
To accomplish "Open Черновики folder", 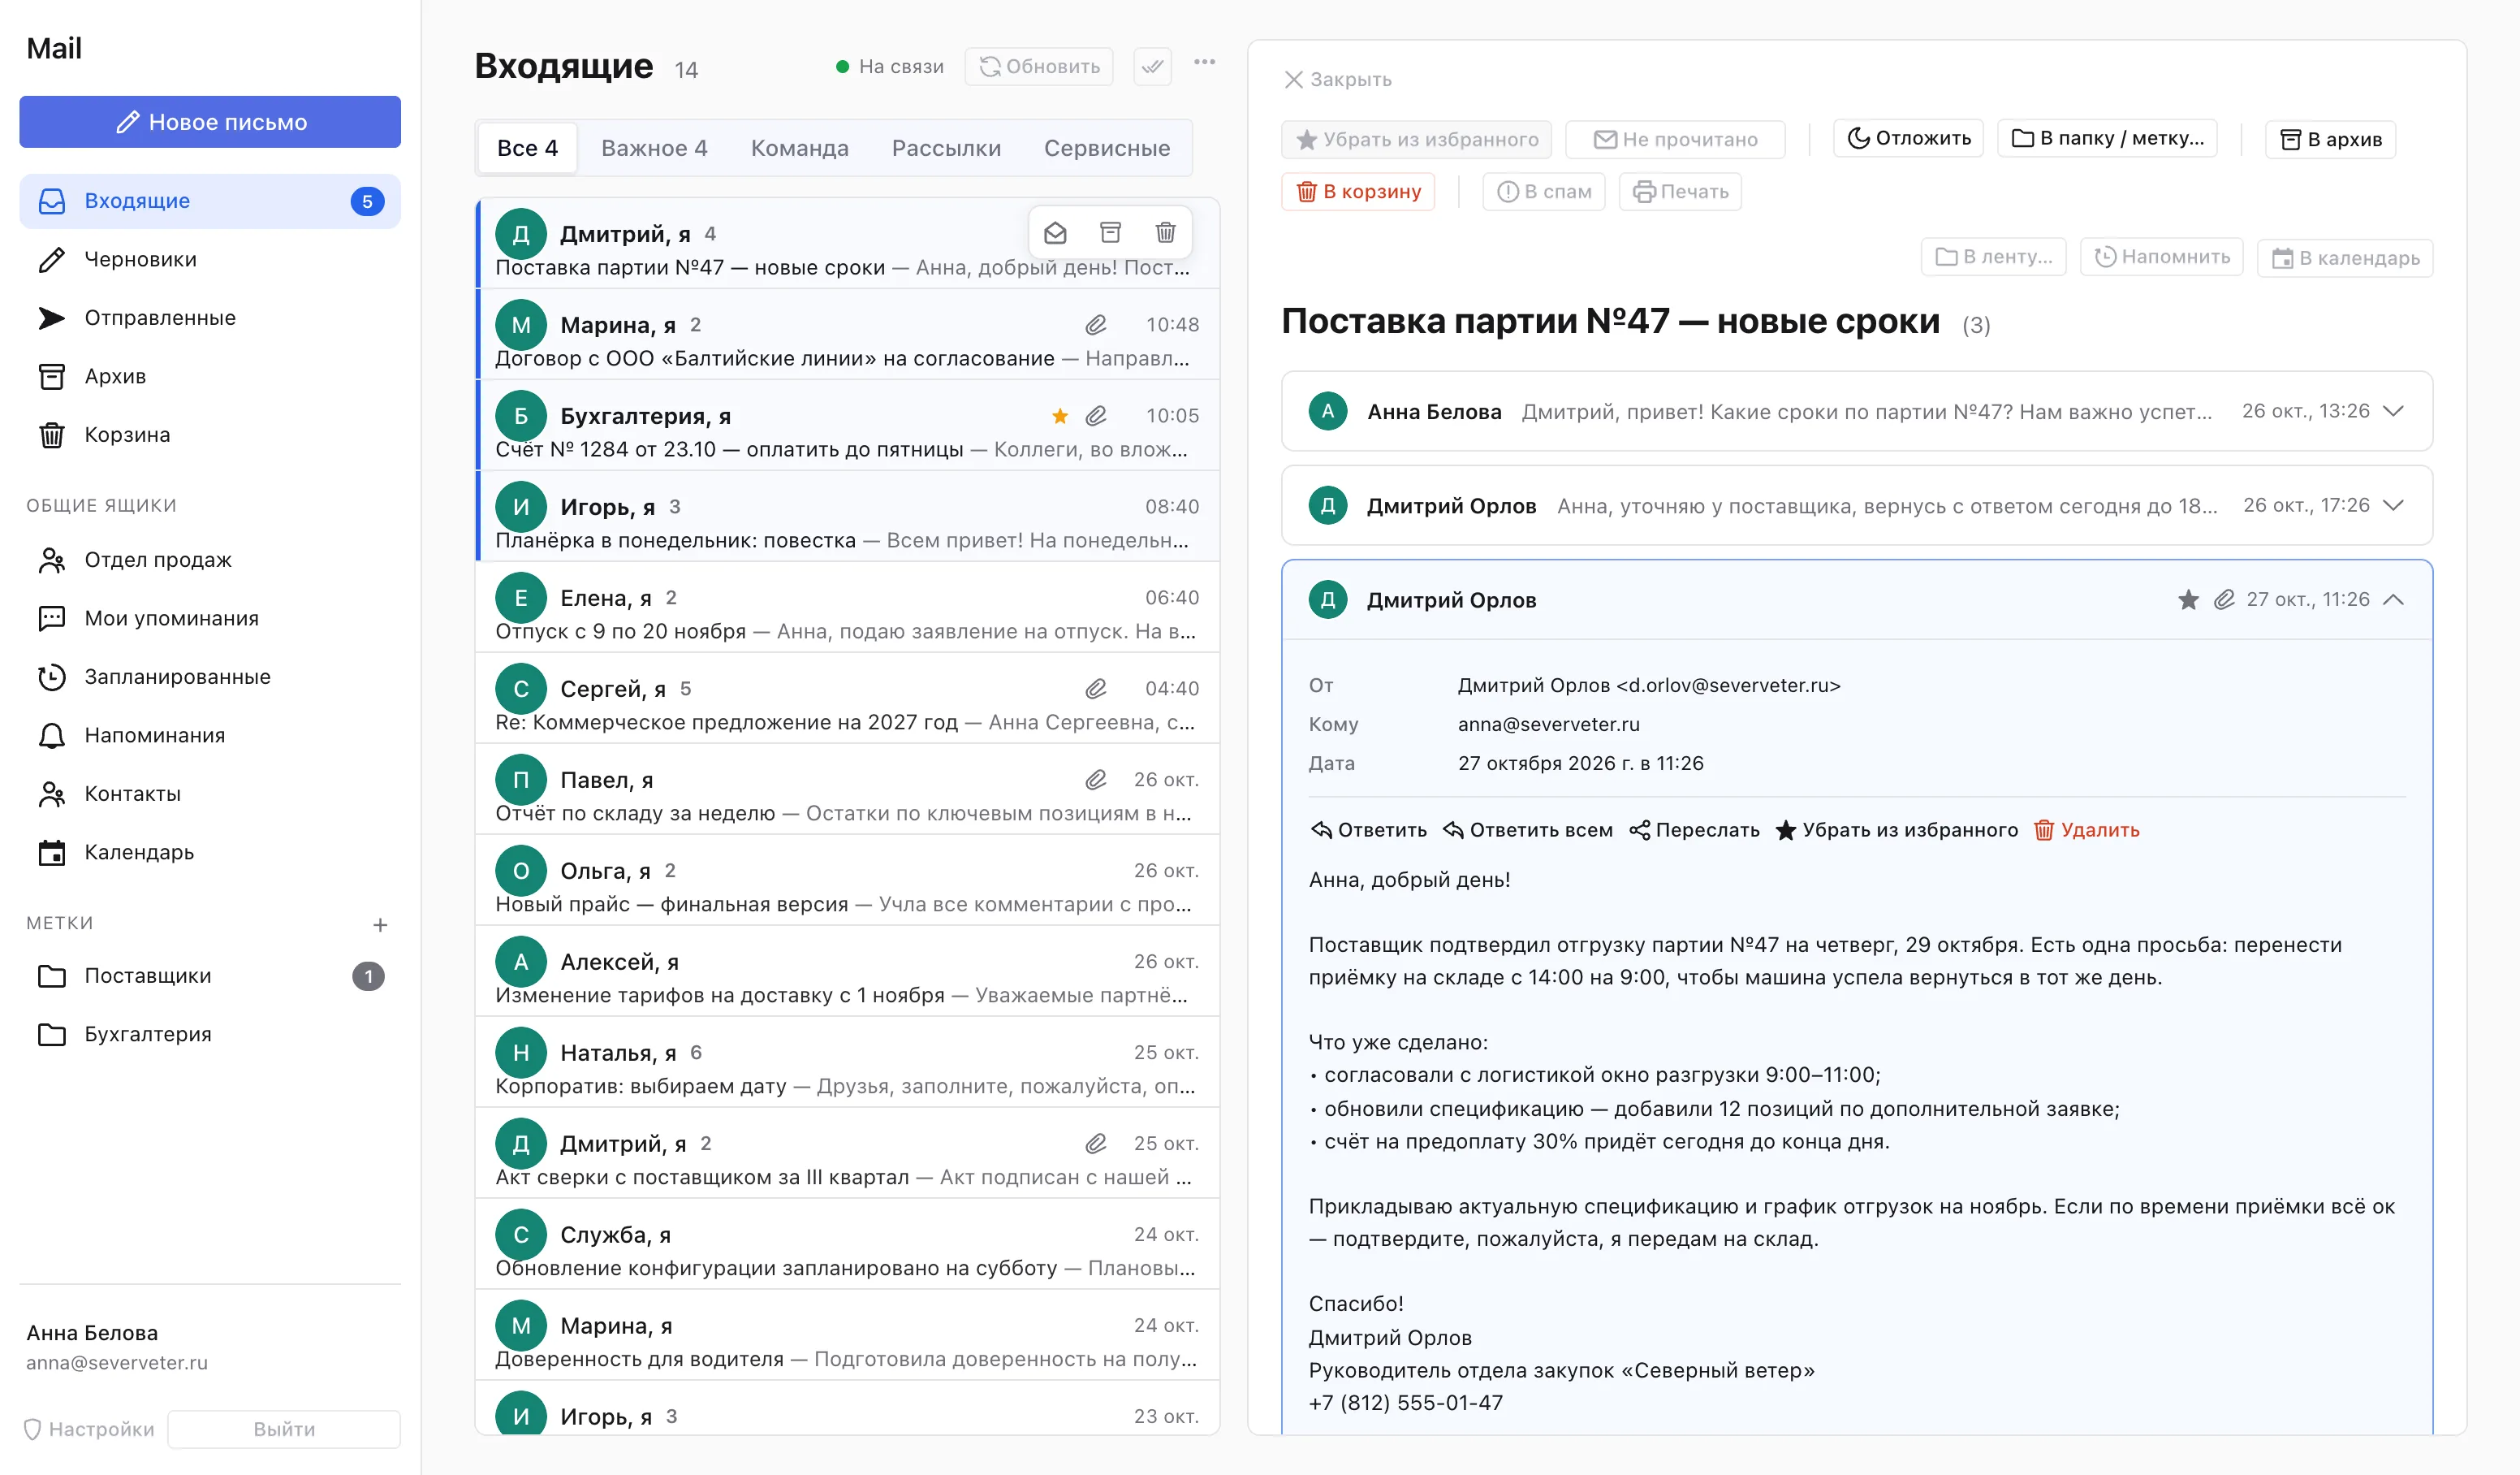I will (x=210, y=259).
